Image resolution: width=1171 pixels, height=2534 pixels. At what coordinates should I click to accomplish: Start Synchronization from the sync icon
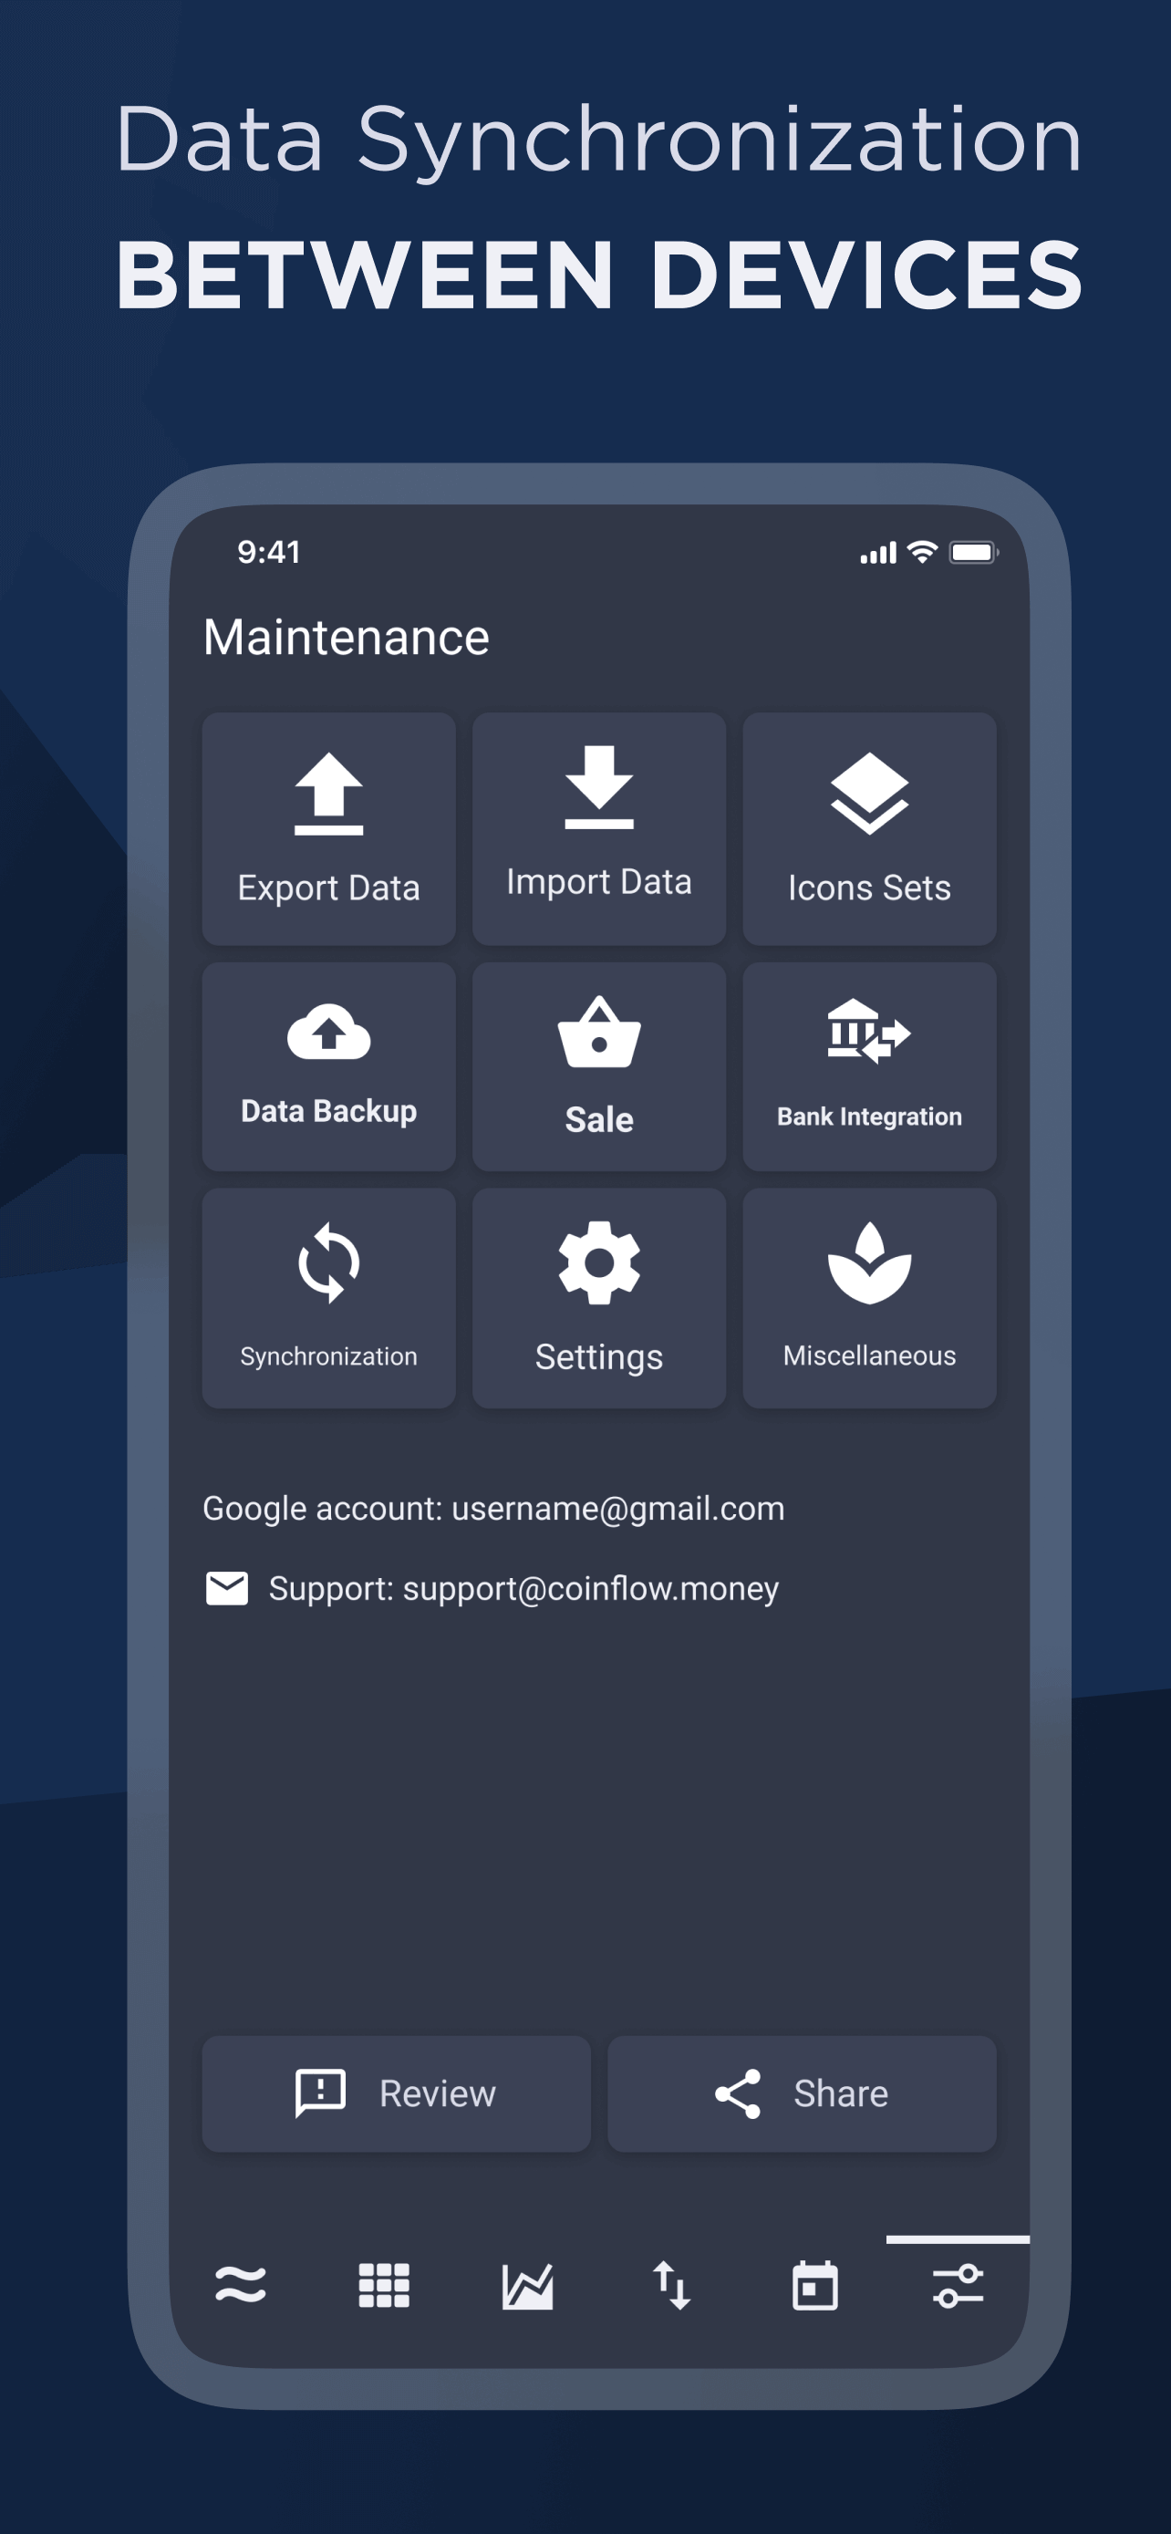[x=328, y=1263]
